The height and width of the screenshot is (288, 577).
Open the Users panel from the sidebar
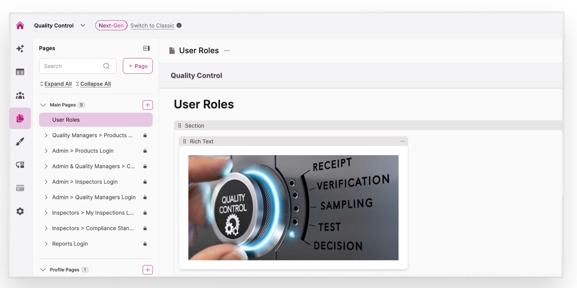point(20,95)
